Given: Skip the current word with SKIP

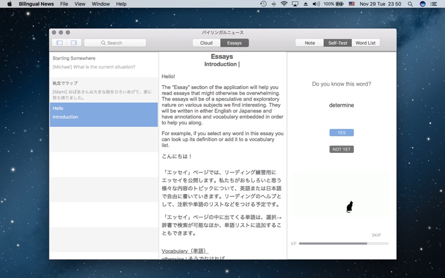Looking at the screenshot, I should pyautogui.click(x=376, y=235).
